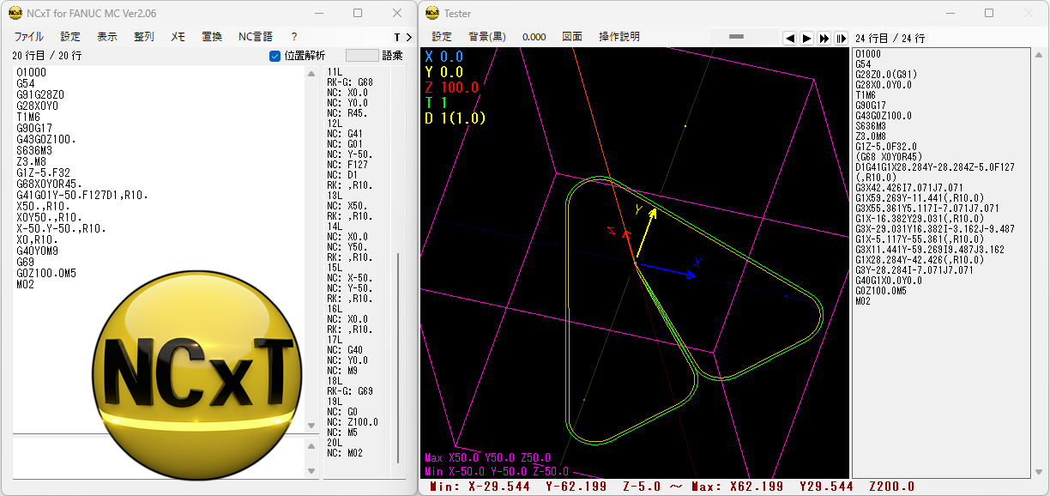Open the ファイル menu
Viewport: 1050px width, 496px height.
(29, 37)
